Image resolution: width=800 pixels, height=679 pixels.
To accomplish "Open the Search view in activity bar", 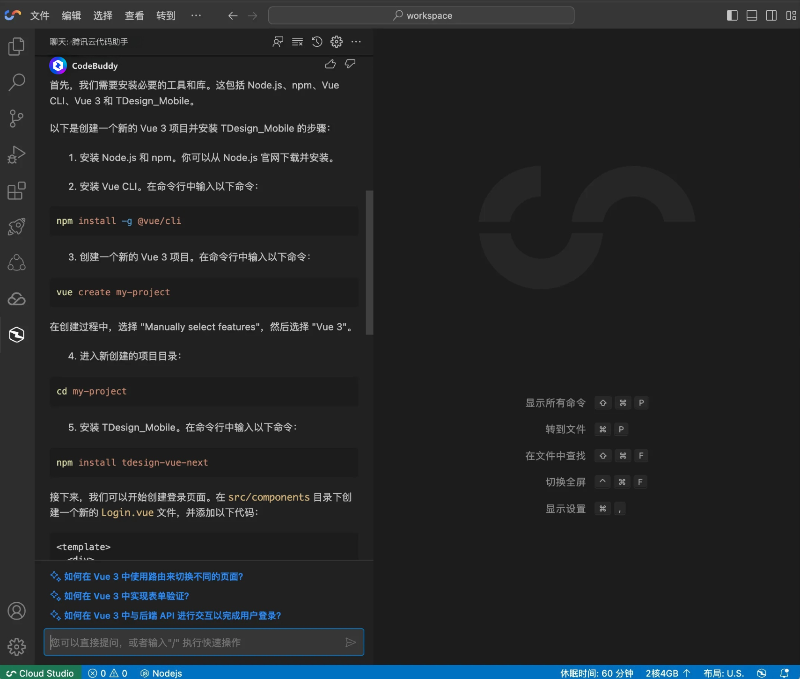I will [x=16, y=82].
